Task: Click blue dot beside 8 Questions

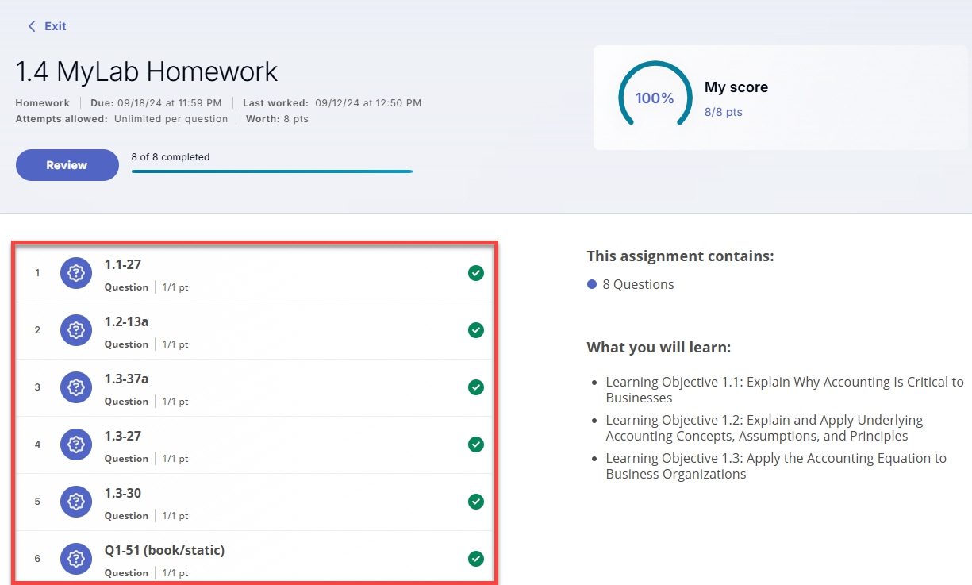Action: (592, 284)
